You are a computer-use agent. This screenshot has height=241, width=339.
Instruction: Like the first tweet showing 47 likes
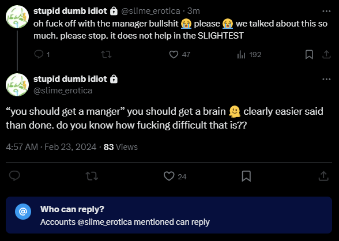[x=179, y=54]
